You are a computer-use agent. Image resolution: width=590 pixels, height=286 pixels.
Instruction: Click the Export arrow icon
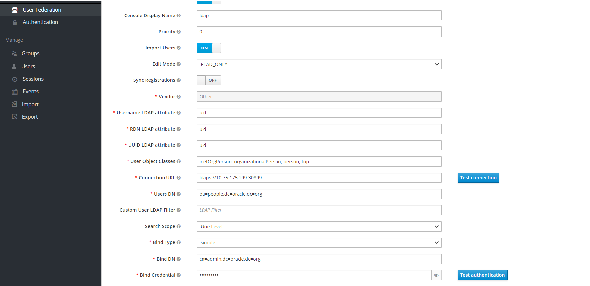[x=14, y=117]
